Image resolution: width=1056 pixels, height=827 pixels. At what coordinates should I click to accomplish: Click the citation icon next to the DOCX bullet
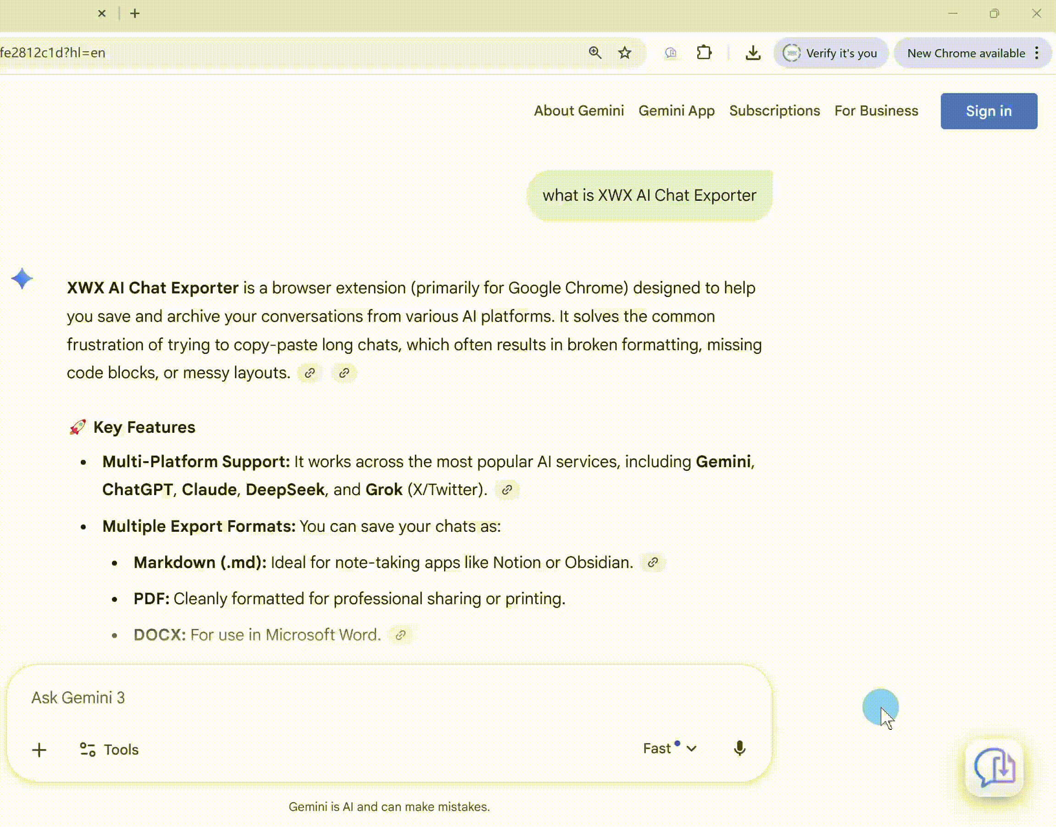pyautogui.click(x=400, y=635)
